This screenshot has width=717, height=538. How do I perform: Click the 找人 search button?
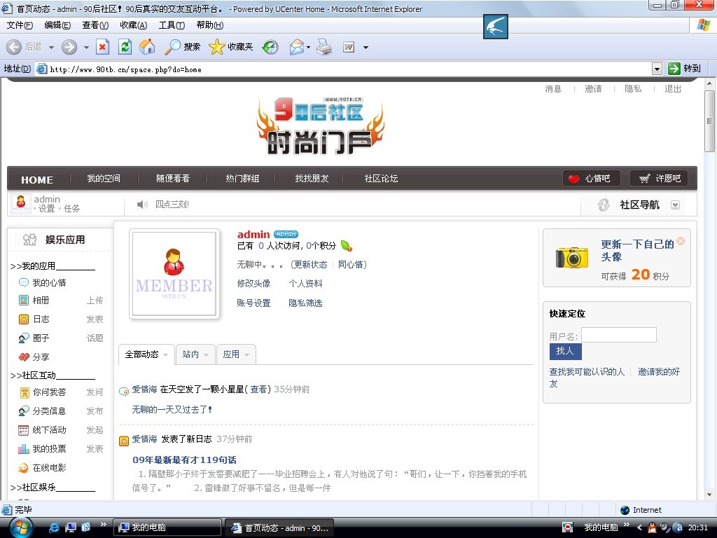[x=565, y=351]
